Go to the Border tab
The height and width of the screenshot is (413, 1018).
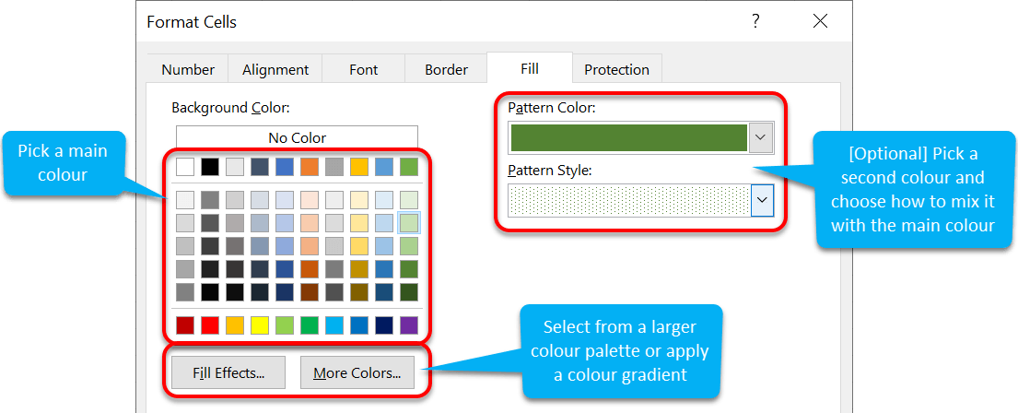click(446, 69)
